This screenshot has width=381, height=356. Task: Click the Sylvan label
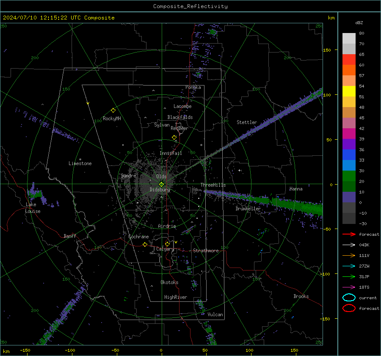point(162,125)
